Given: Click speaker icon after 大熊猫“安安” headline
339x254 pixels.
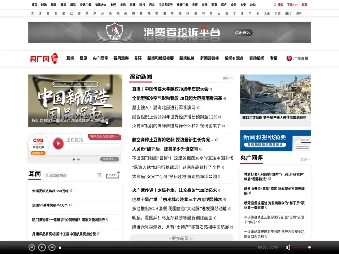Looking at the screenshot, I should (x=219, y=176).
